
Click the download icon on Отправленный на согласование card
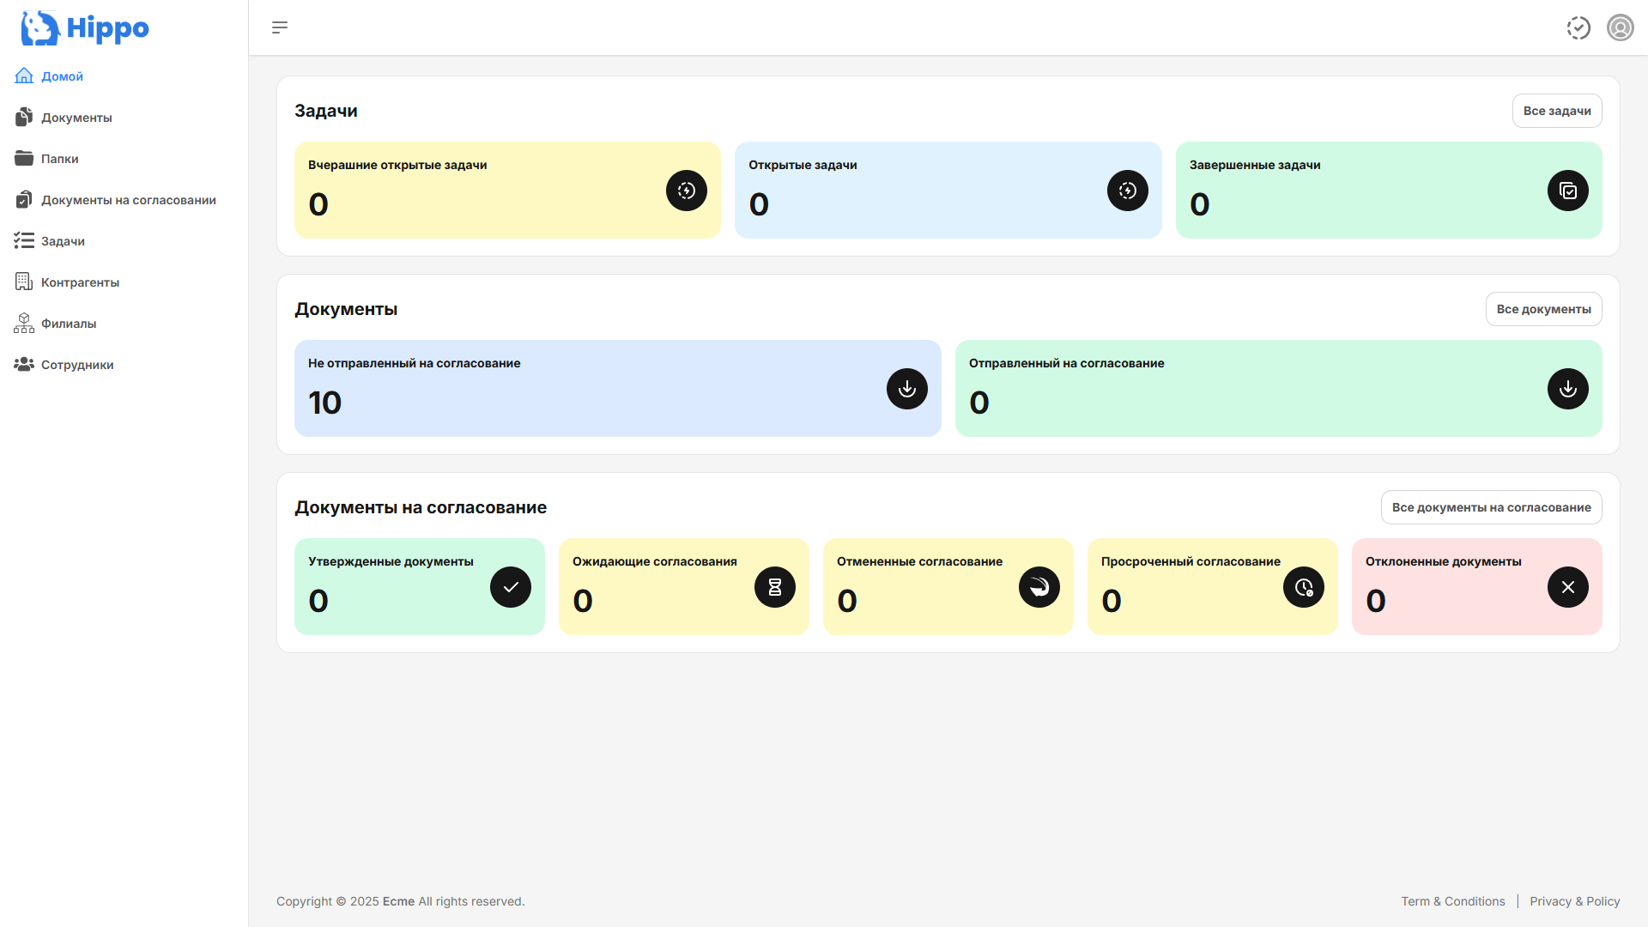(1567, 389)
